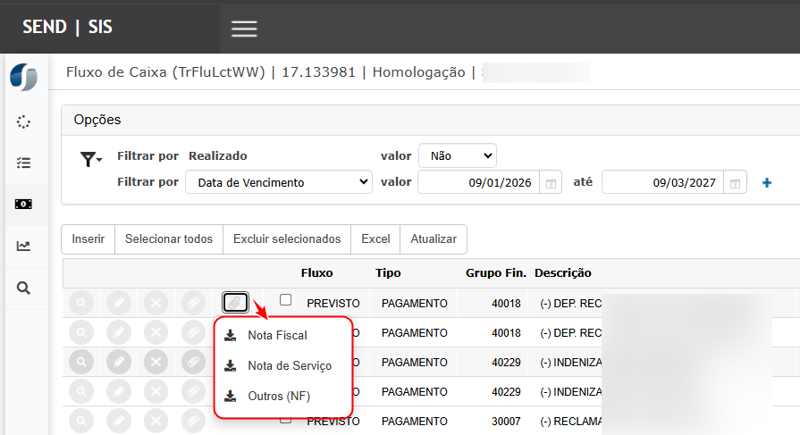
Task: Open the Data de Vencimento dropdown
Action: (278, 182)
